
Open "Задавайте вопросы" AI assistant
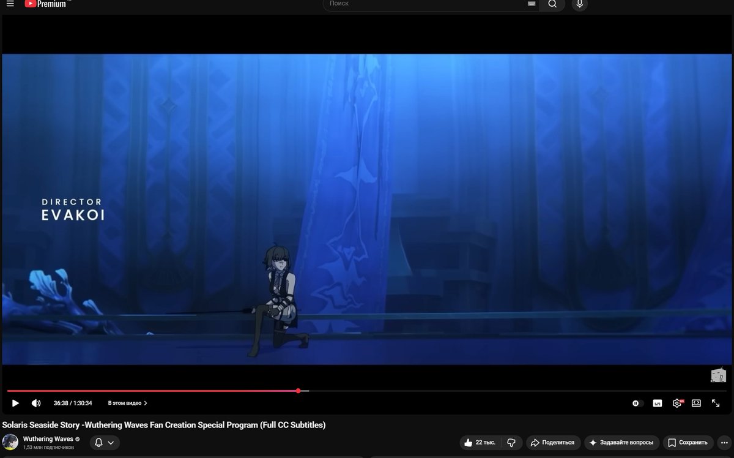tap(621, 442)
